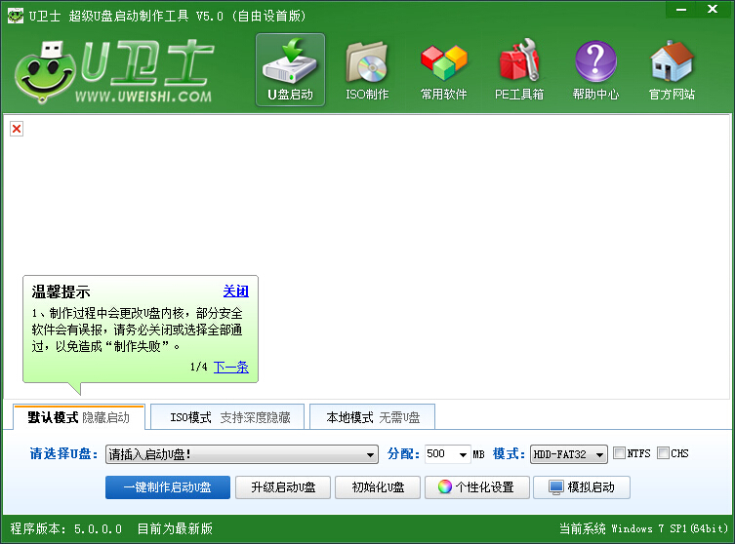Switch to ISO模式 支持深度隐藏 tab
This screenshot has height=544, width=735.
(x=227, y=417)
